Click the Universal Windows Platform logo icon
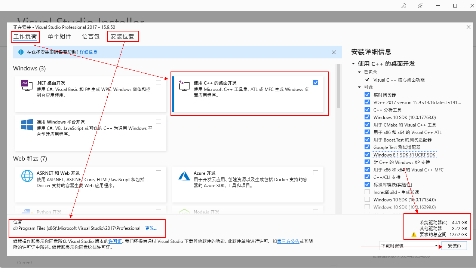This screenshot has width=476, height=268. pyautogui.click(x=27, y=125)
